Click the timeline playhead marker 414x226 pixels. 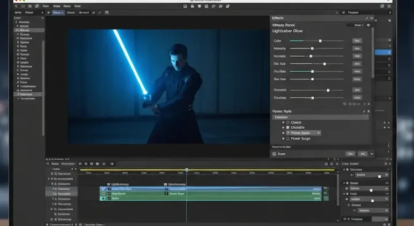tap(187, 170)
